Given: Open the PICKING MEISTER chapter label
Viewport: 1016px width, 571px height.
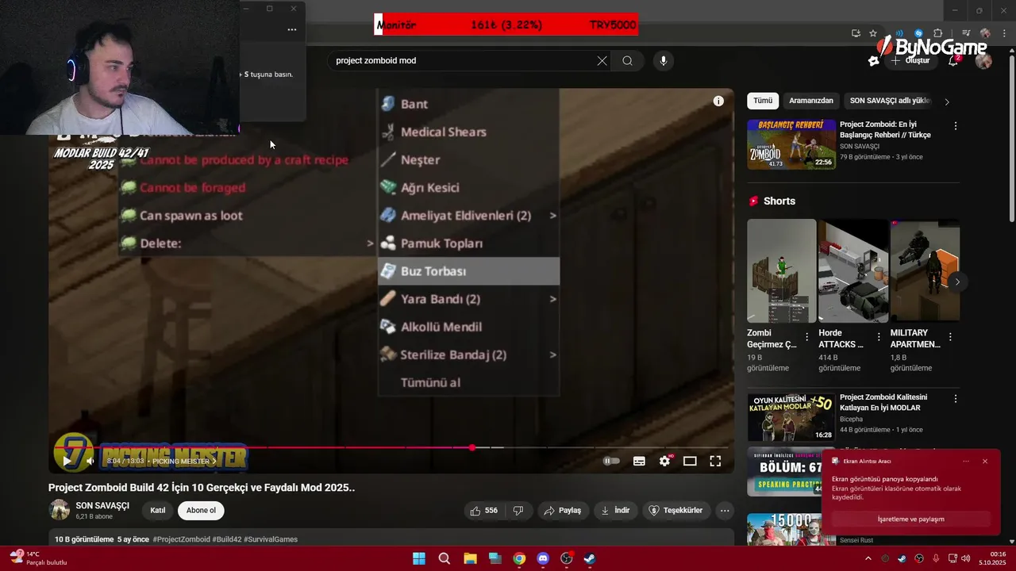Looking at the screenshot, I should pos(184,461).
